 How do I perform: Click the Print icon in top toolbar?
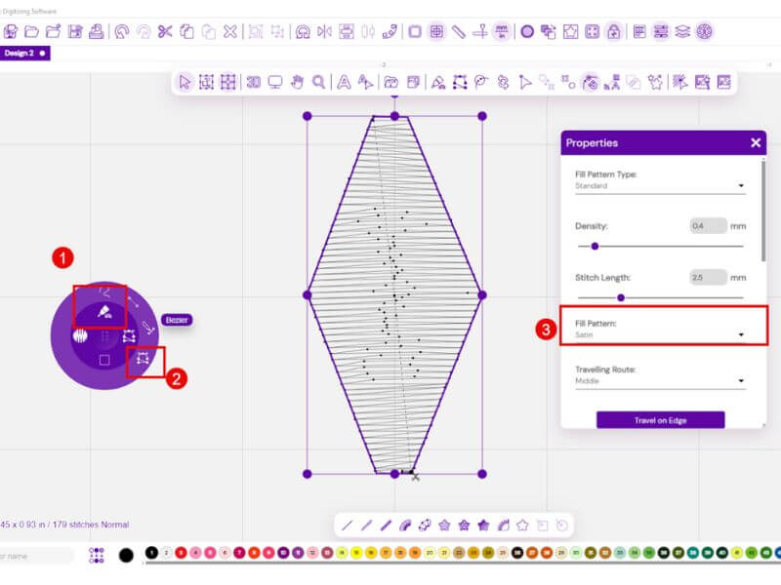pos(96,32)
